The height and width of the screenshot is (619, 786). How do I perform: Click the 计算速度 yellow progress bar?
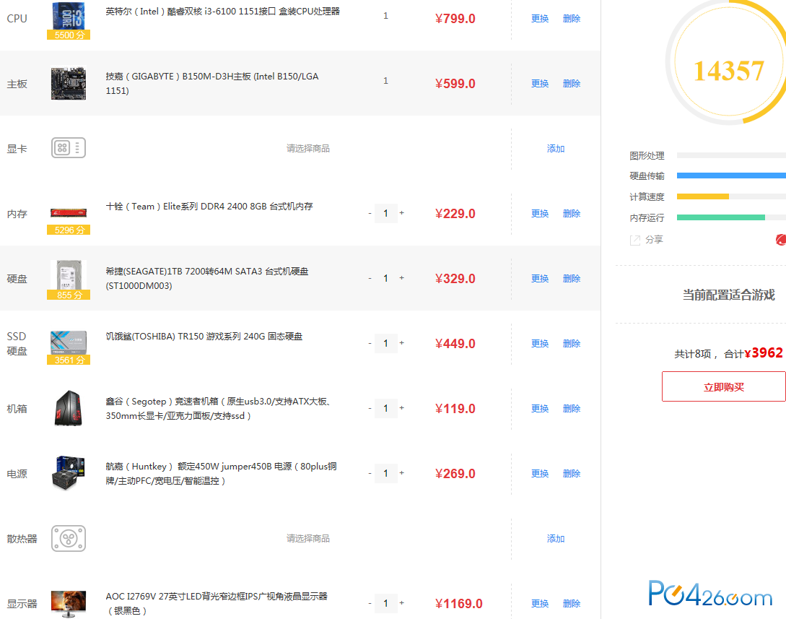tap(703, 196)
